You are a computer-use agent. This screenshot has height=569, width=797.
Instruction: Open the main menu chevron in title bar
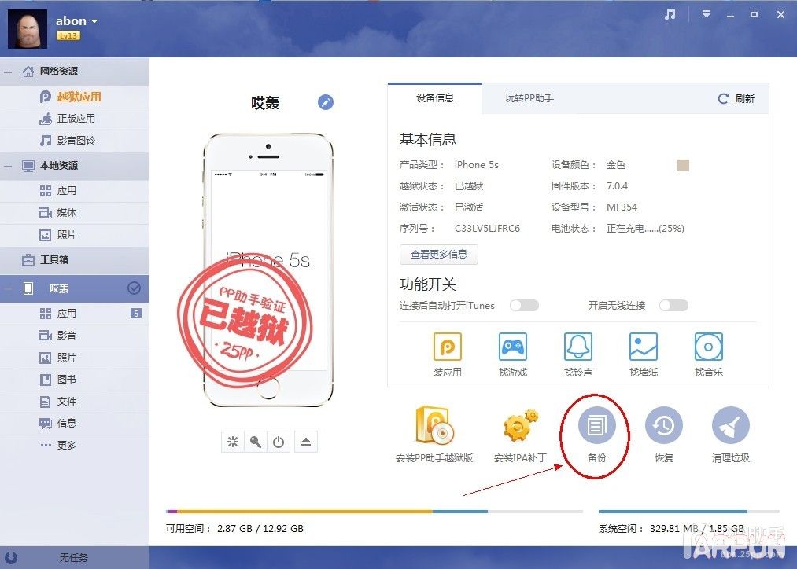(706, 14)
